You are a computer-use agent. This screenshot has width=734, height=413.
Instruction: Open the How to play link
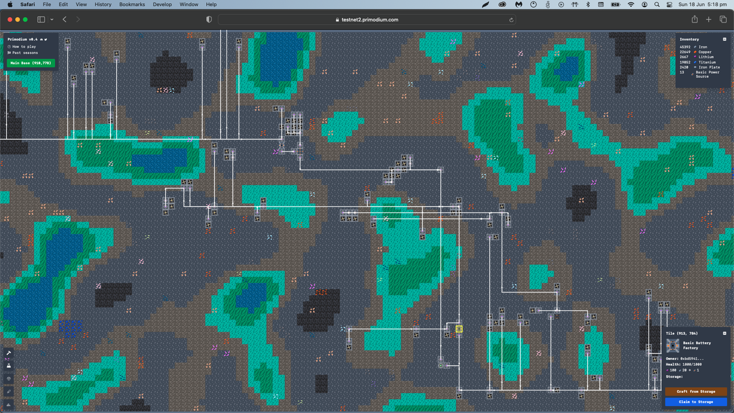(x=21, y=47)
